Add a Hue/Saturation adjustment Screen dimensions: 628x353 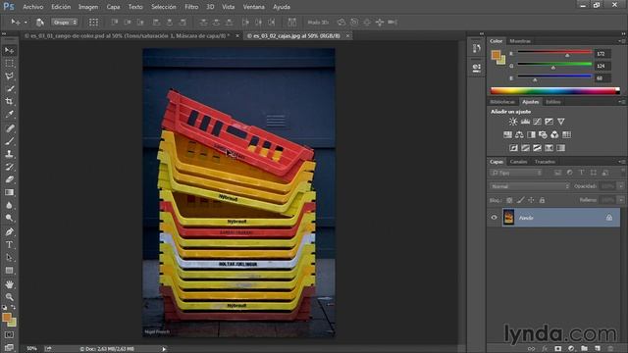pos(507,135)
